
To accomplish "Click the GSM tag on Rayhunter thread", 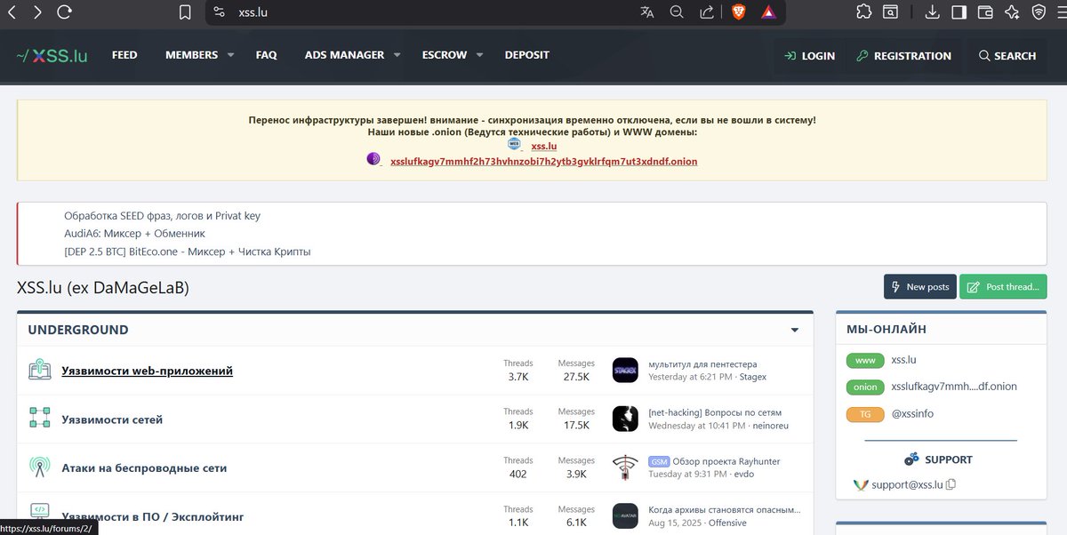I will click(658, 462).
